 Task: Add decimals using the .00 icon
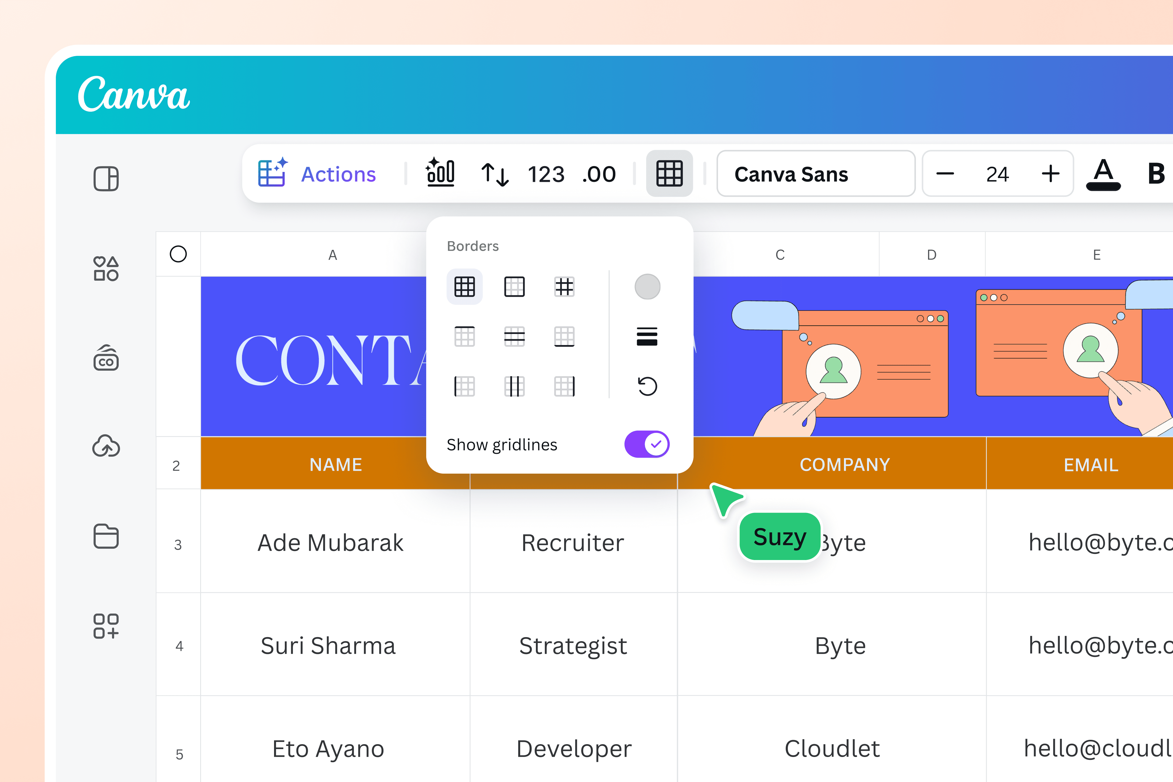coord(598,174)
